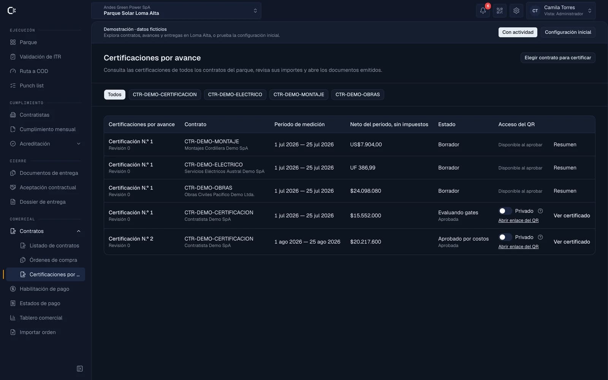Click Ver certificado for Certificación N.º 1

572,215
